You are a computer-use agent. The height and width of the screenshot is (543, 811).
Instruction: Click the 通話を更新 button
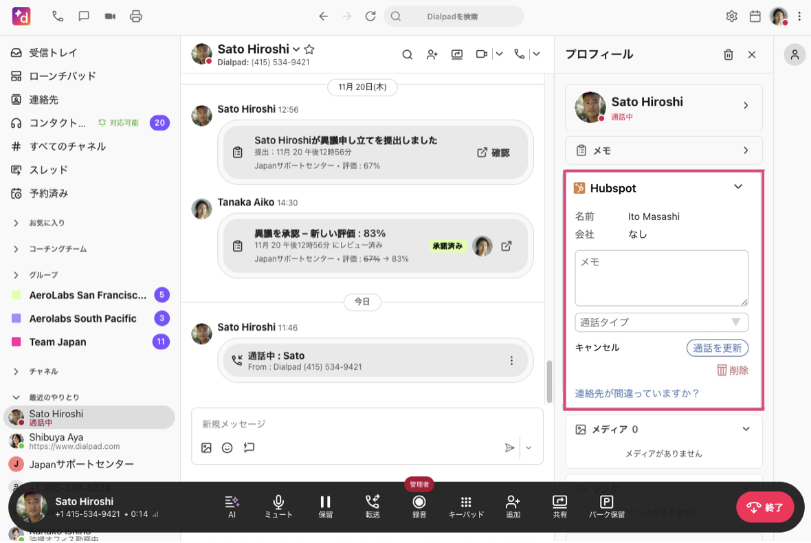[x=717, y=348]
